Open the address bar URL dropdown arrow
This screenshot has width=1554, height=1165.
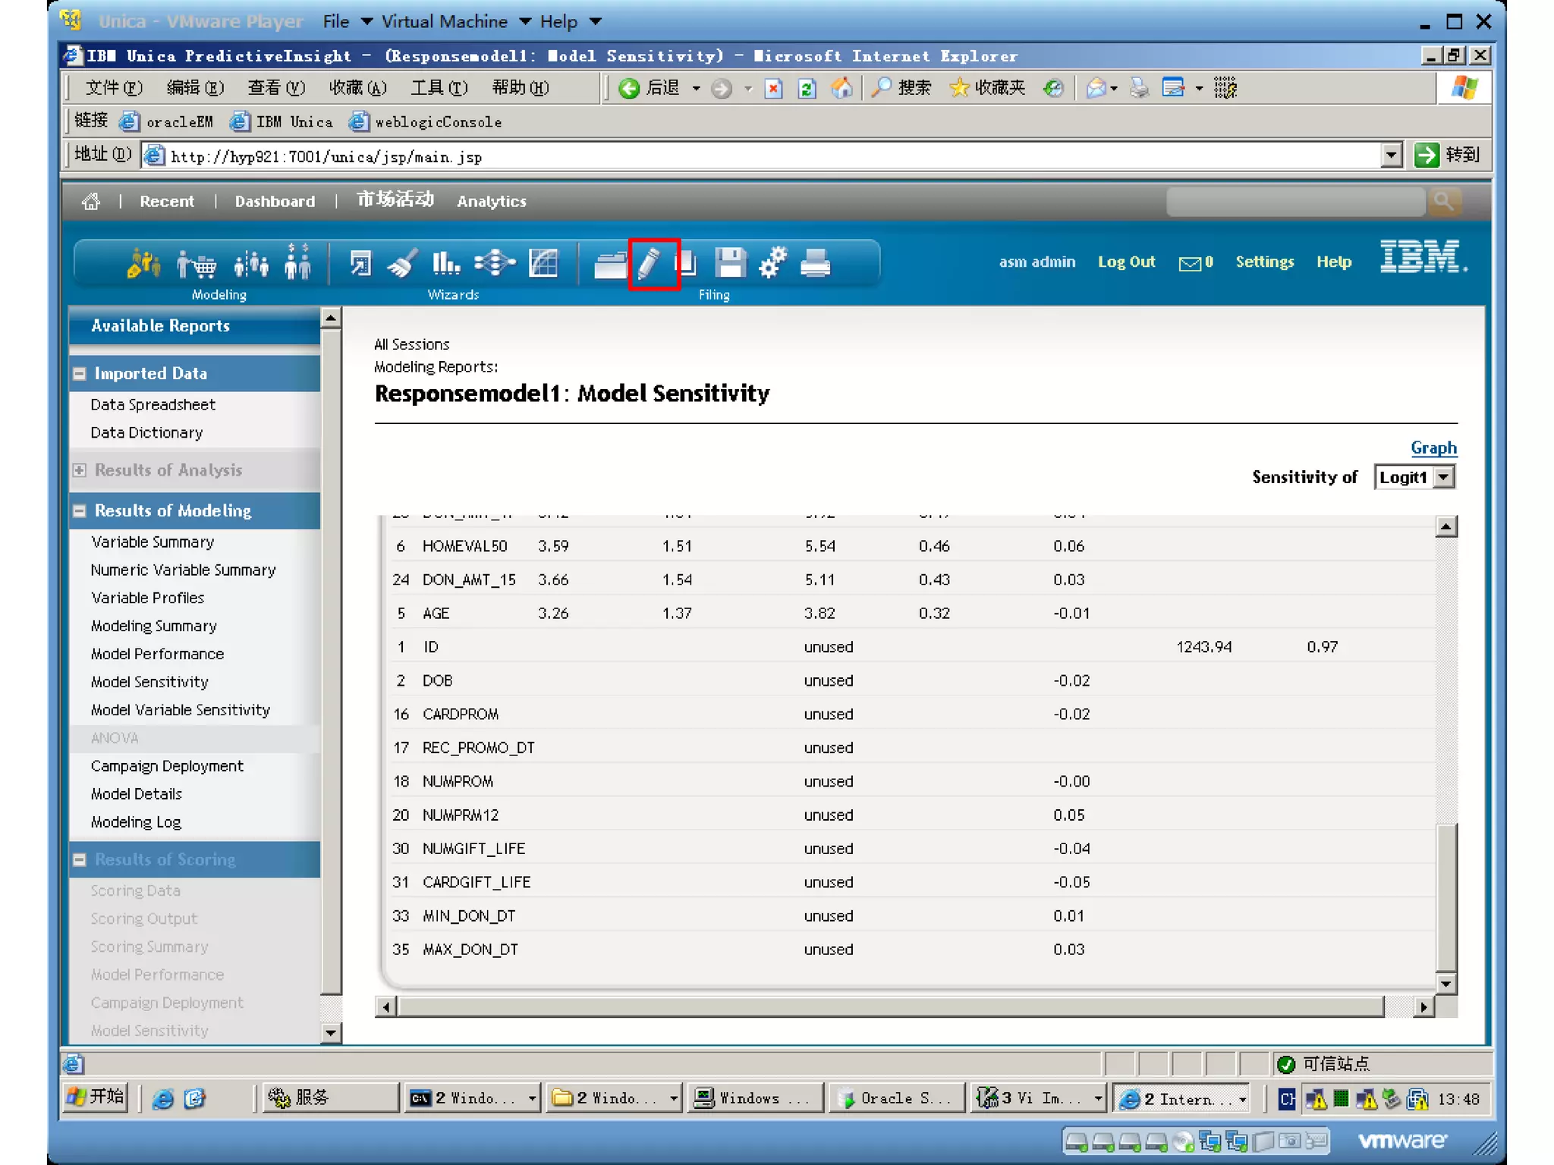[1391, 156]
